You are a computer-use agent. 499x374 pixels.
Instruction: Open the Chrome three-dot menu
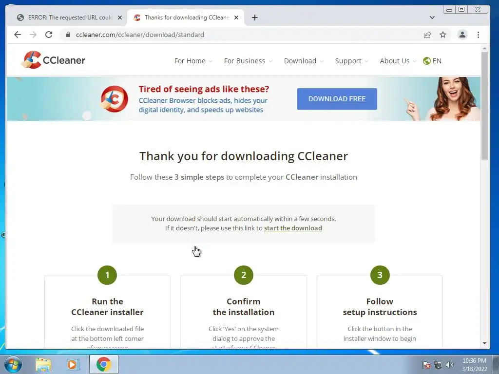click(x=478, y=35)
